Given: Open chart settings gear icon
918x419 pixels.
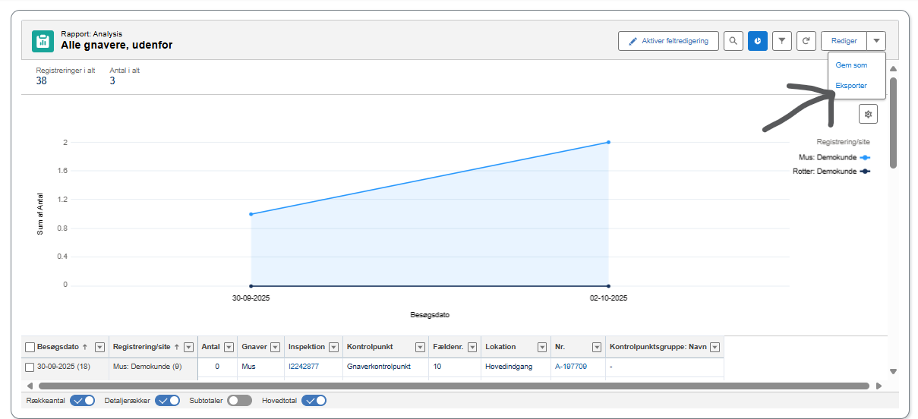Looking at the screenshot, I should pyautogui.click(x=868, y=114).
